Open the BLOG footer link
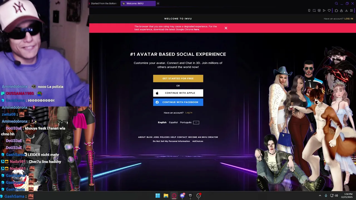 [149, 137]
